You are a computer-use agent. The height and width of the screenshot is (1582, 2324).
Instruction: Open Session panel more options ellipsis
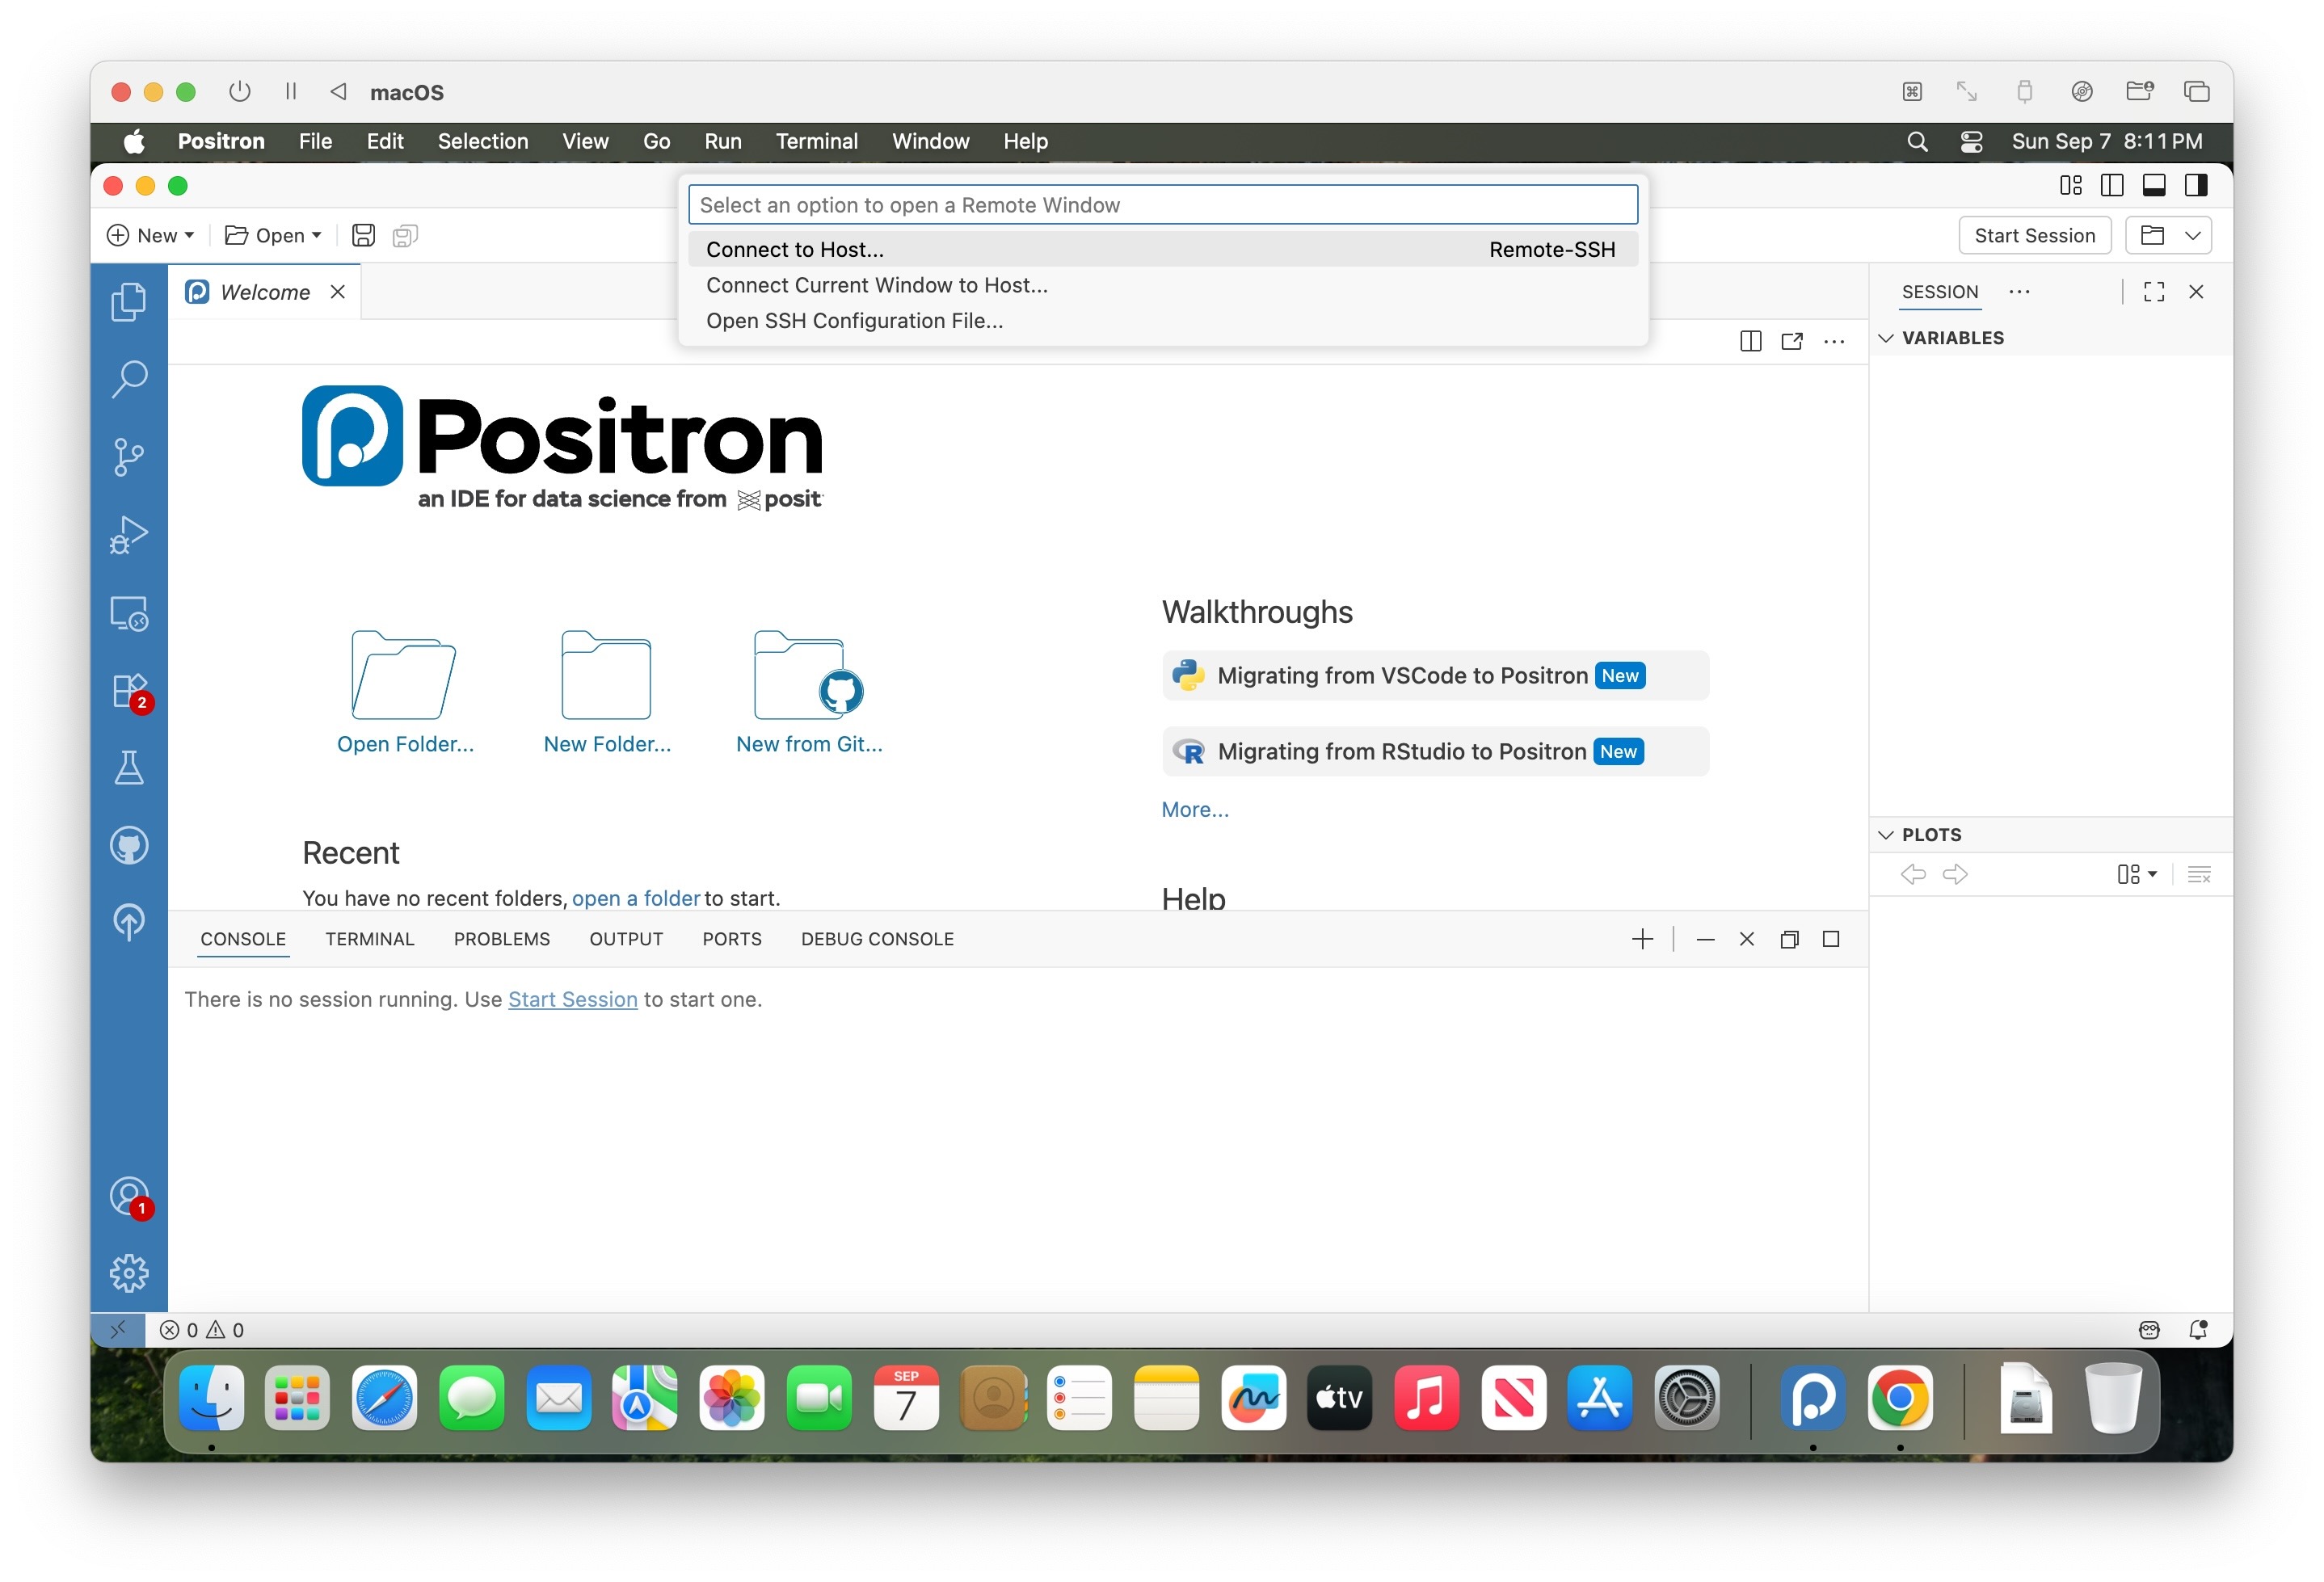tap(2019, 291)
